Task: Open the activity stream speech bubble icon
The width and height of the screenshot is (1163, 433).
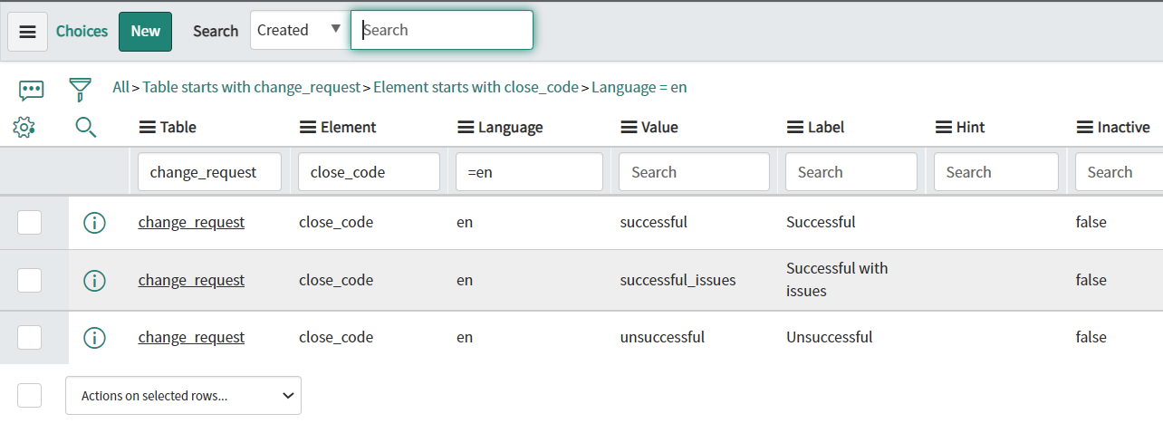Action: 31,90
